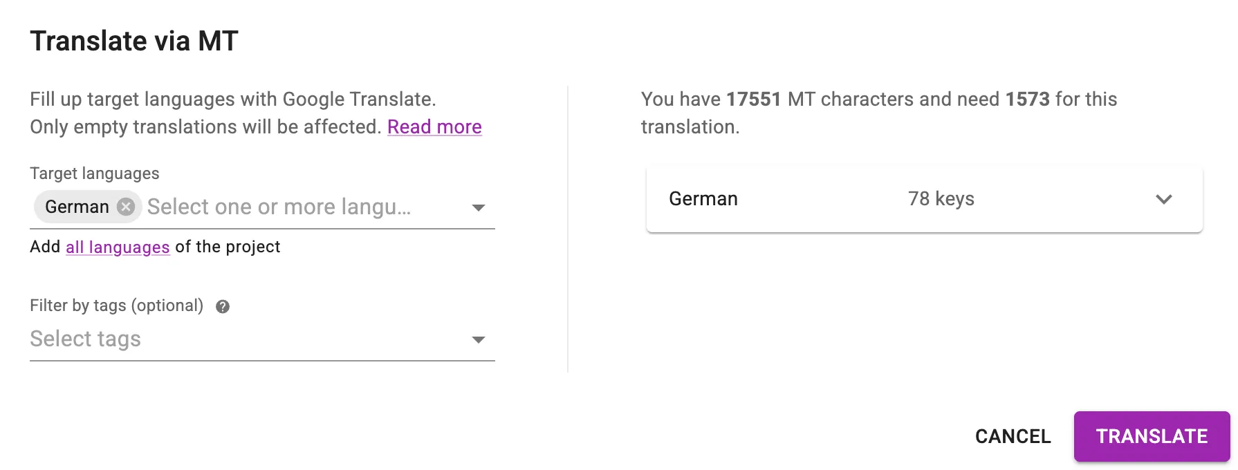Expand the German 78 keys summary row
1238x470 pixels.
click(x=923, y=199)
